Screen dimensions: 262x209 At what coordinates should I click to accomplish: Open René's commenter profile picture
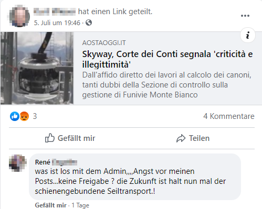(18, 163)
